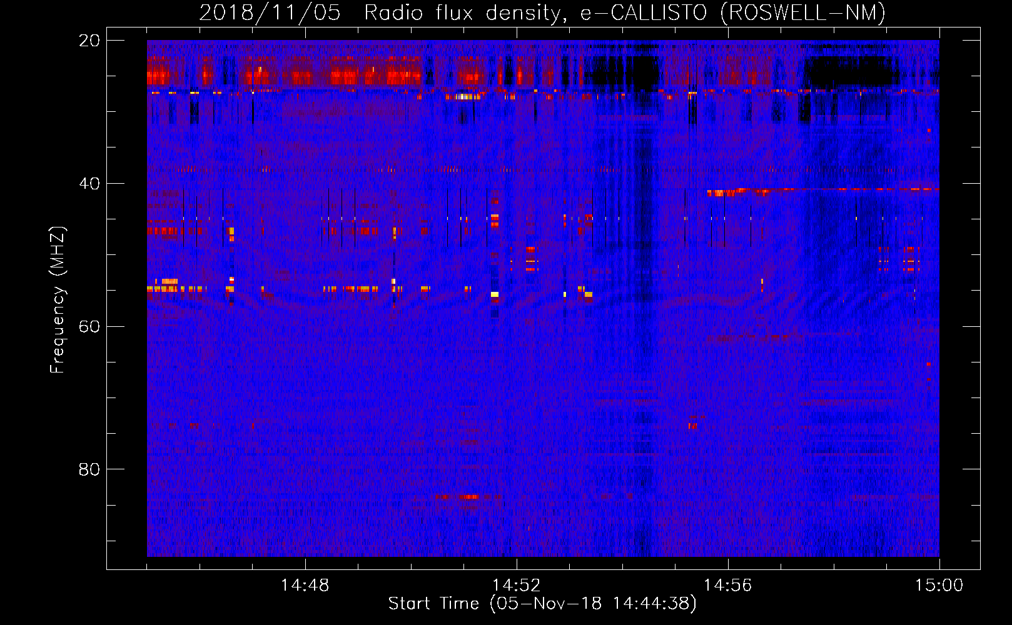
Task: Click the '60' frequency tick label
Action: 89,327
